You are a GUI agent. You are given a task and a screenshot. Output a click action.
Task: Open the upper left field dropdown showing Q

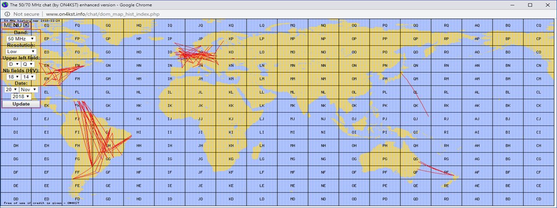pos(28,64)
